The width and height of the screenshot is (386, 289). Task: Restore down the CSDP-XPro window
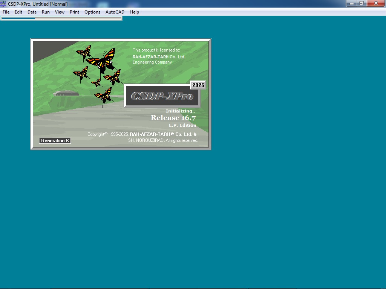point(361,3)
